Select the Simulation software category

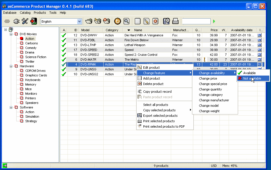[32, 116]
